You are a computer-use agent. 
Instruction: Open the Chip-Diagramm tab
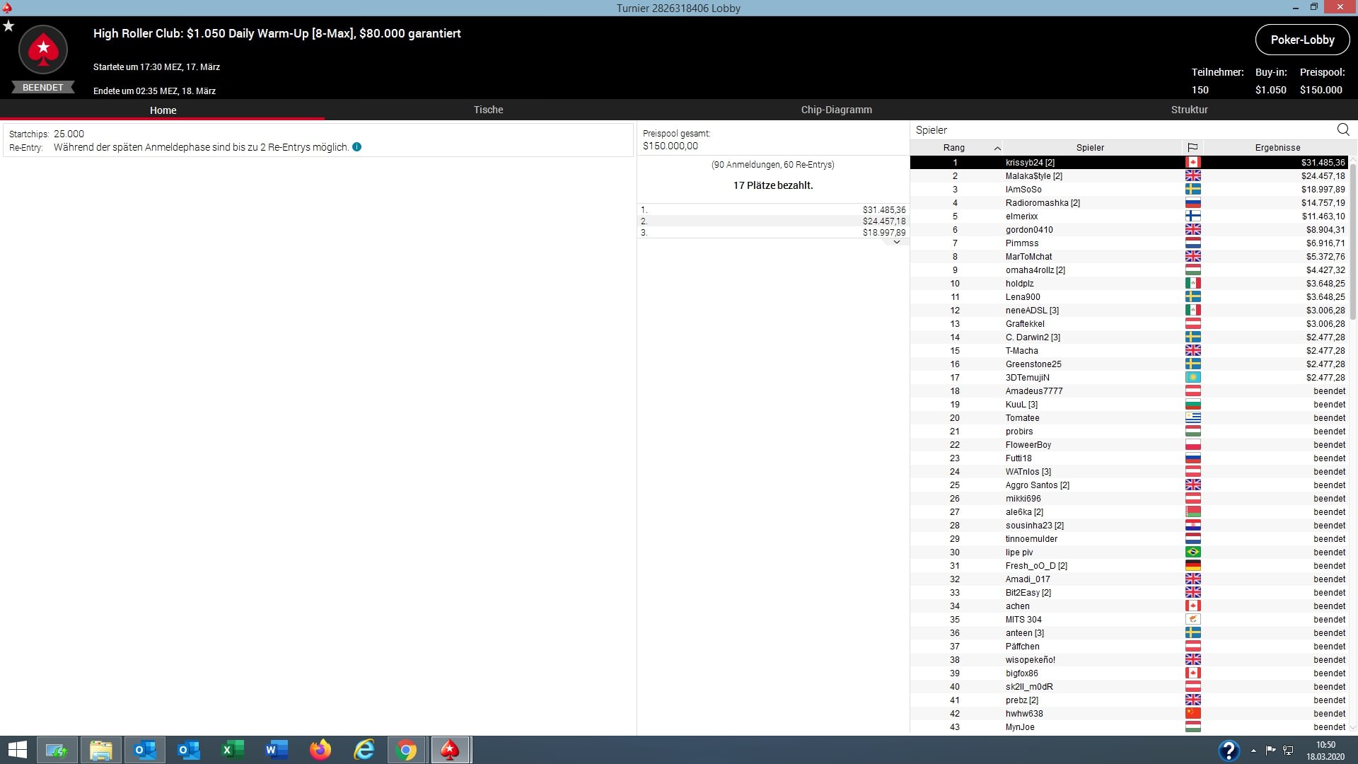[836, 110]
